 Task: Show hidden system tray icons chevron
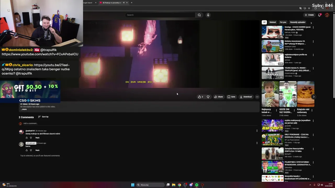point(310,185)
